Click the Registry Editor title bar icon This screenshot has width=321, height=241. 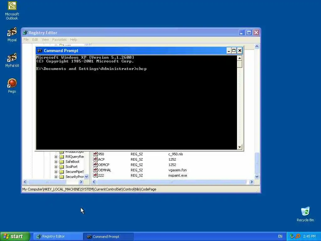click(x=25, y=33)
